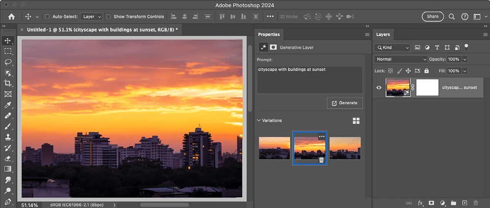Select the Dodge tool
The width and height of the screenshot is (490, 208).
click(x=8, y=190)
